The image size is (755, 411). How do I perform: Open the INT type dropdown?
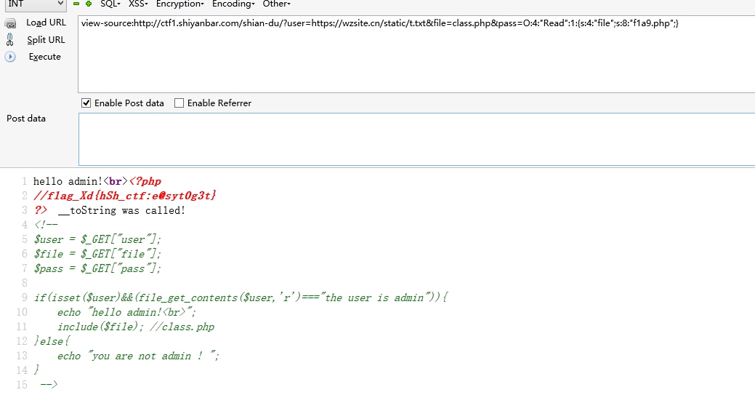[x=35, y=4]
